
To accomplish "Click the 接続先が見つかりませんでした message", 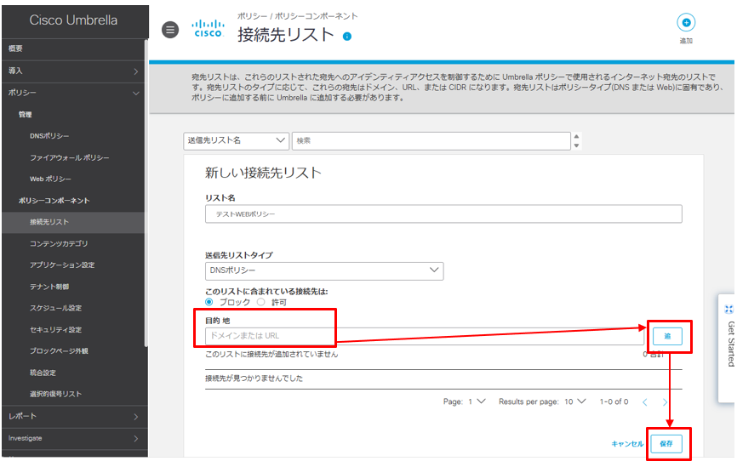I will click(254, 378).
